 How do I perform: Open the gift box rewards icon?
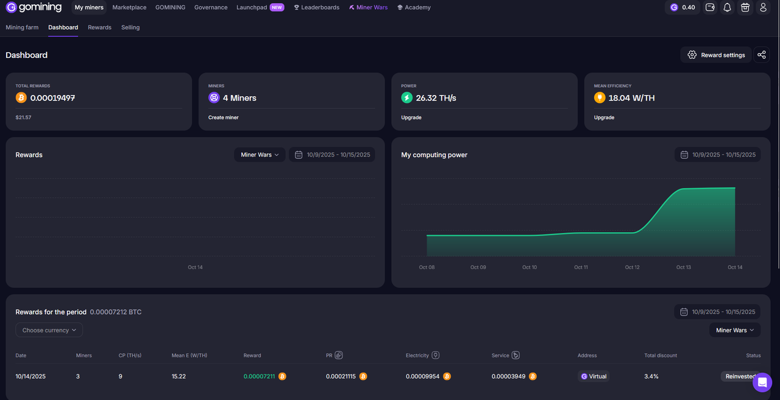click(x=745, y=7)
